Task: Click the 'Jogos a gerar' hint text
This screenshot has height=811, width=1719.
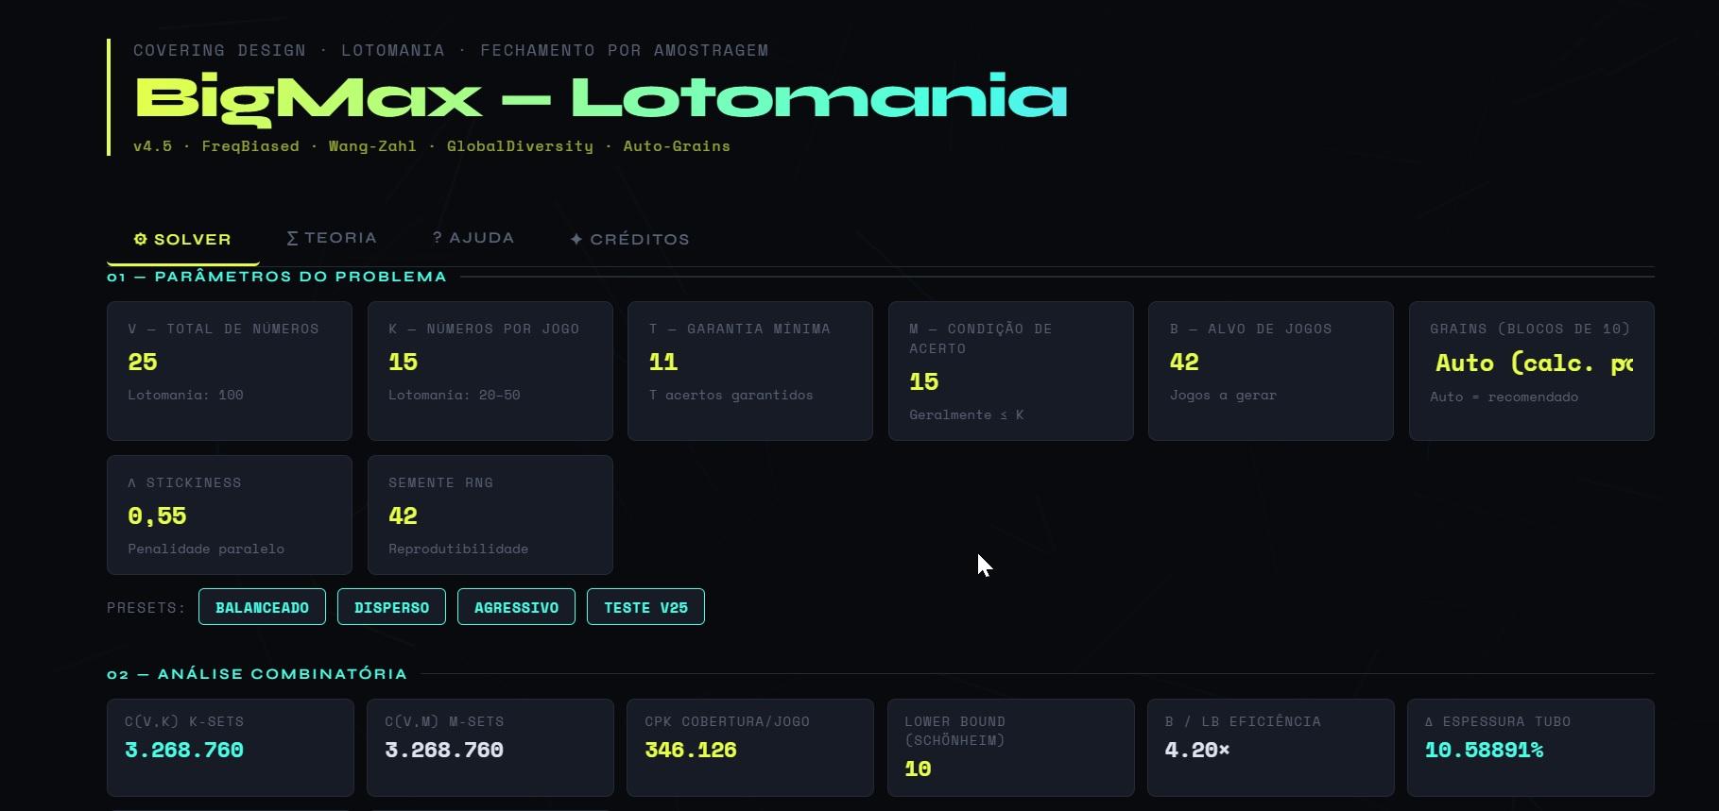Action: tap(1223, 395)
